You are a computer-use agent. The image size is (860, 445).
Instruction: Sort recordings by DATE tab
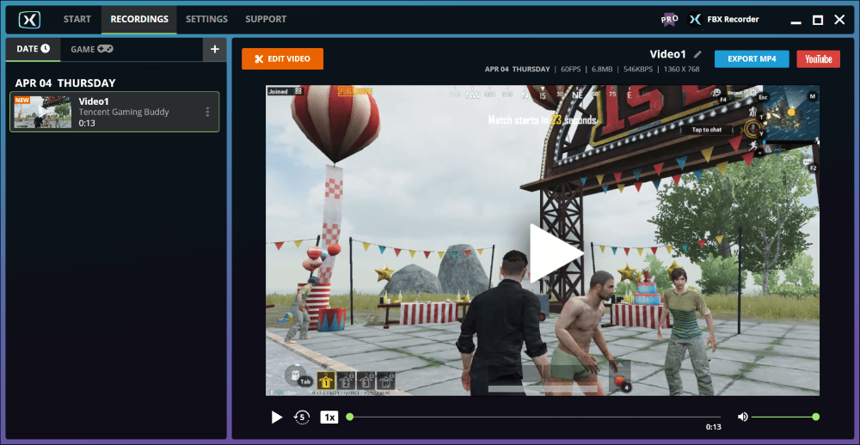(x=34, y=49)
